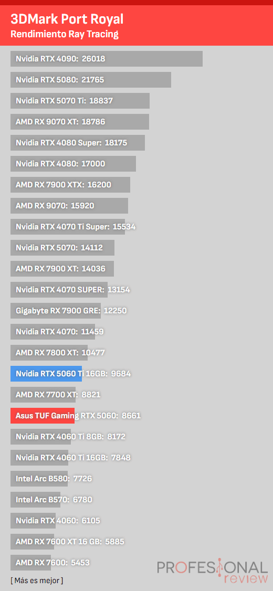Select the Intel Arc B580 bar
Screen dimensions: 273x591
[x=39, y=479]
